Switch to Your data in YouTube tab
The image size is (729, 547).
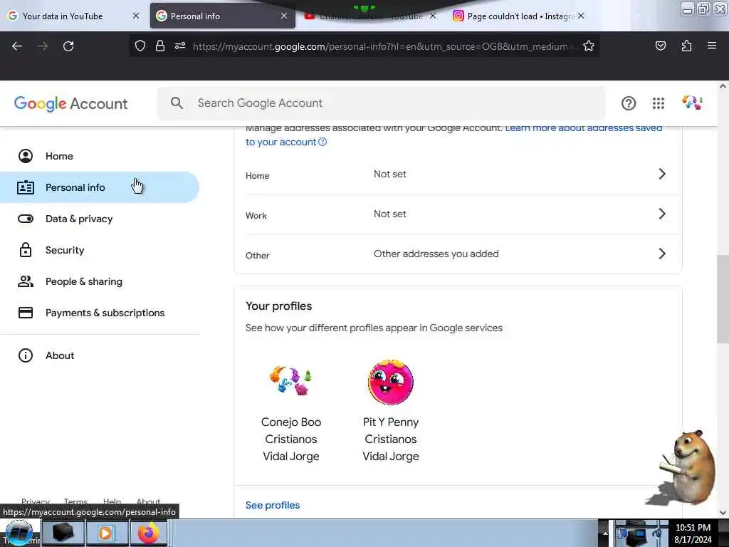(74, 16)
